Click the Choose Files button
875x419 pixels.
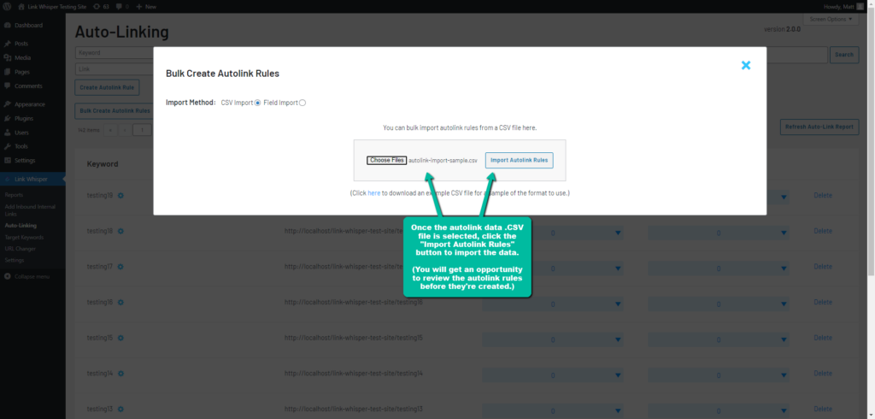coord(387,161)
